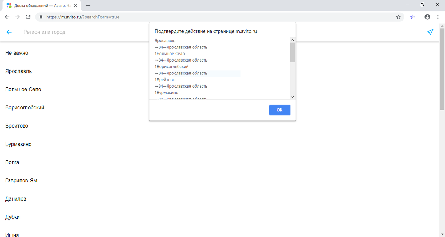The image size is (445, 237).
Task: Confirm dialog with OK button
Action: pos(280,110)
